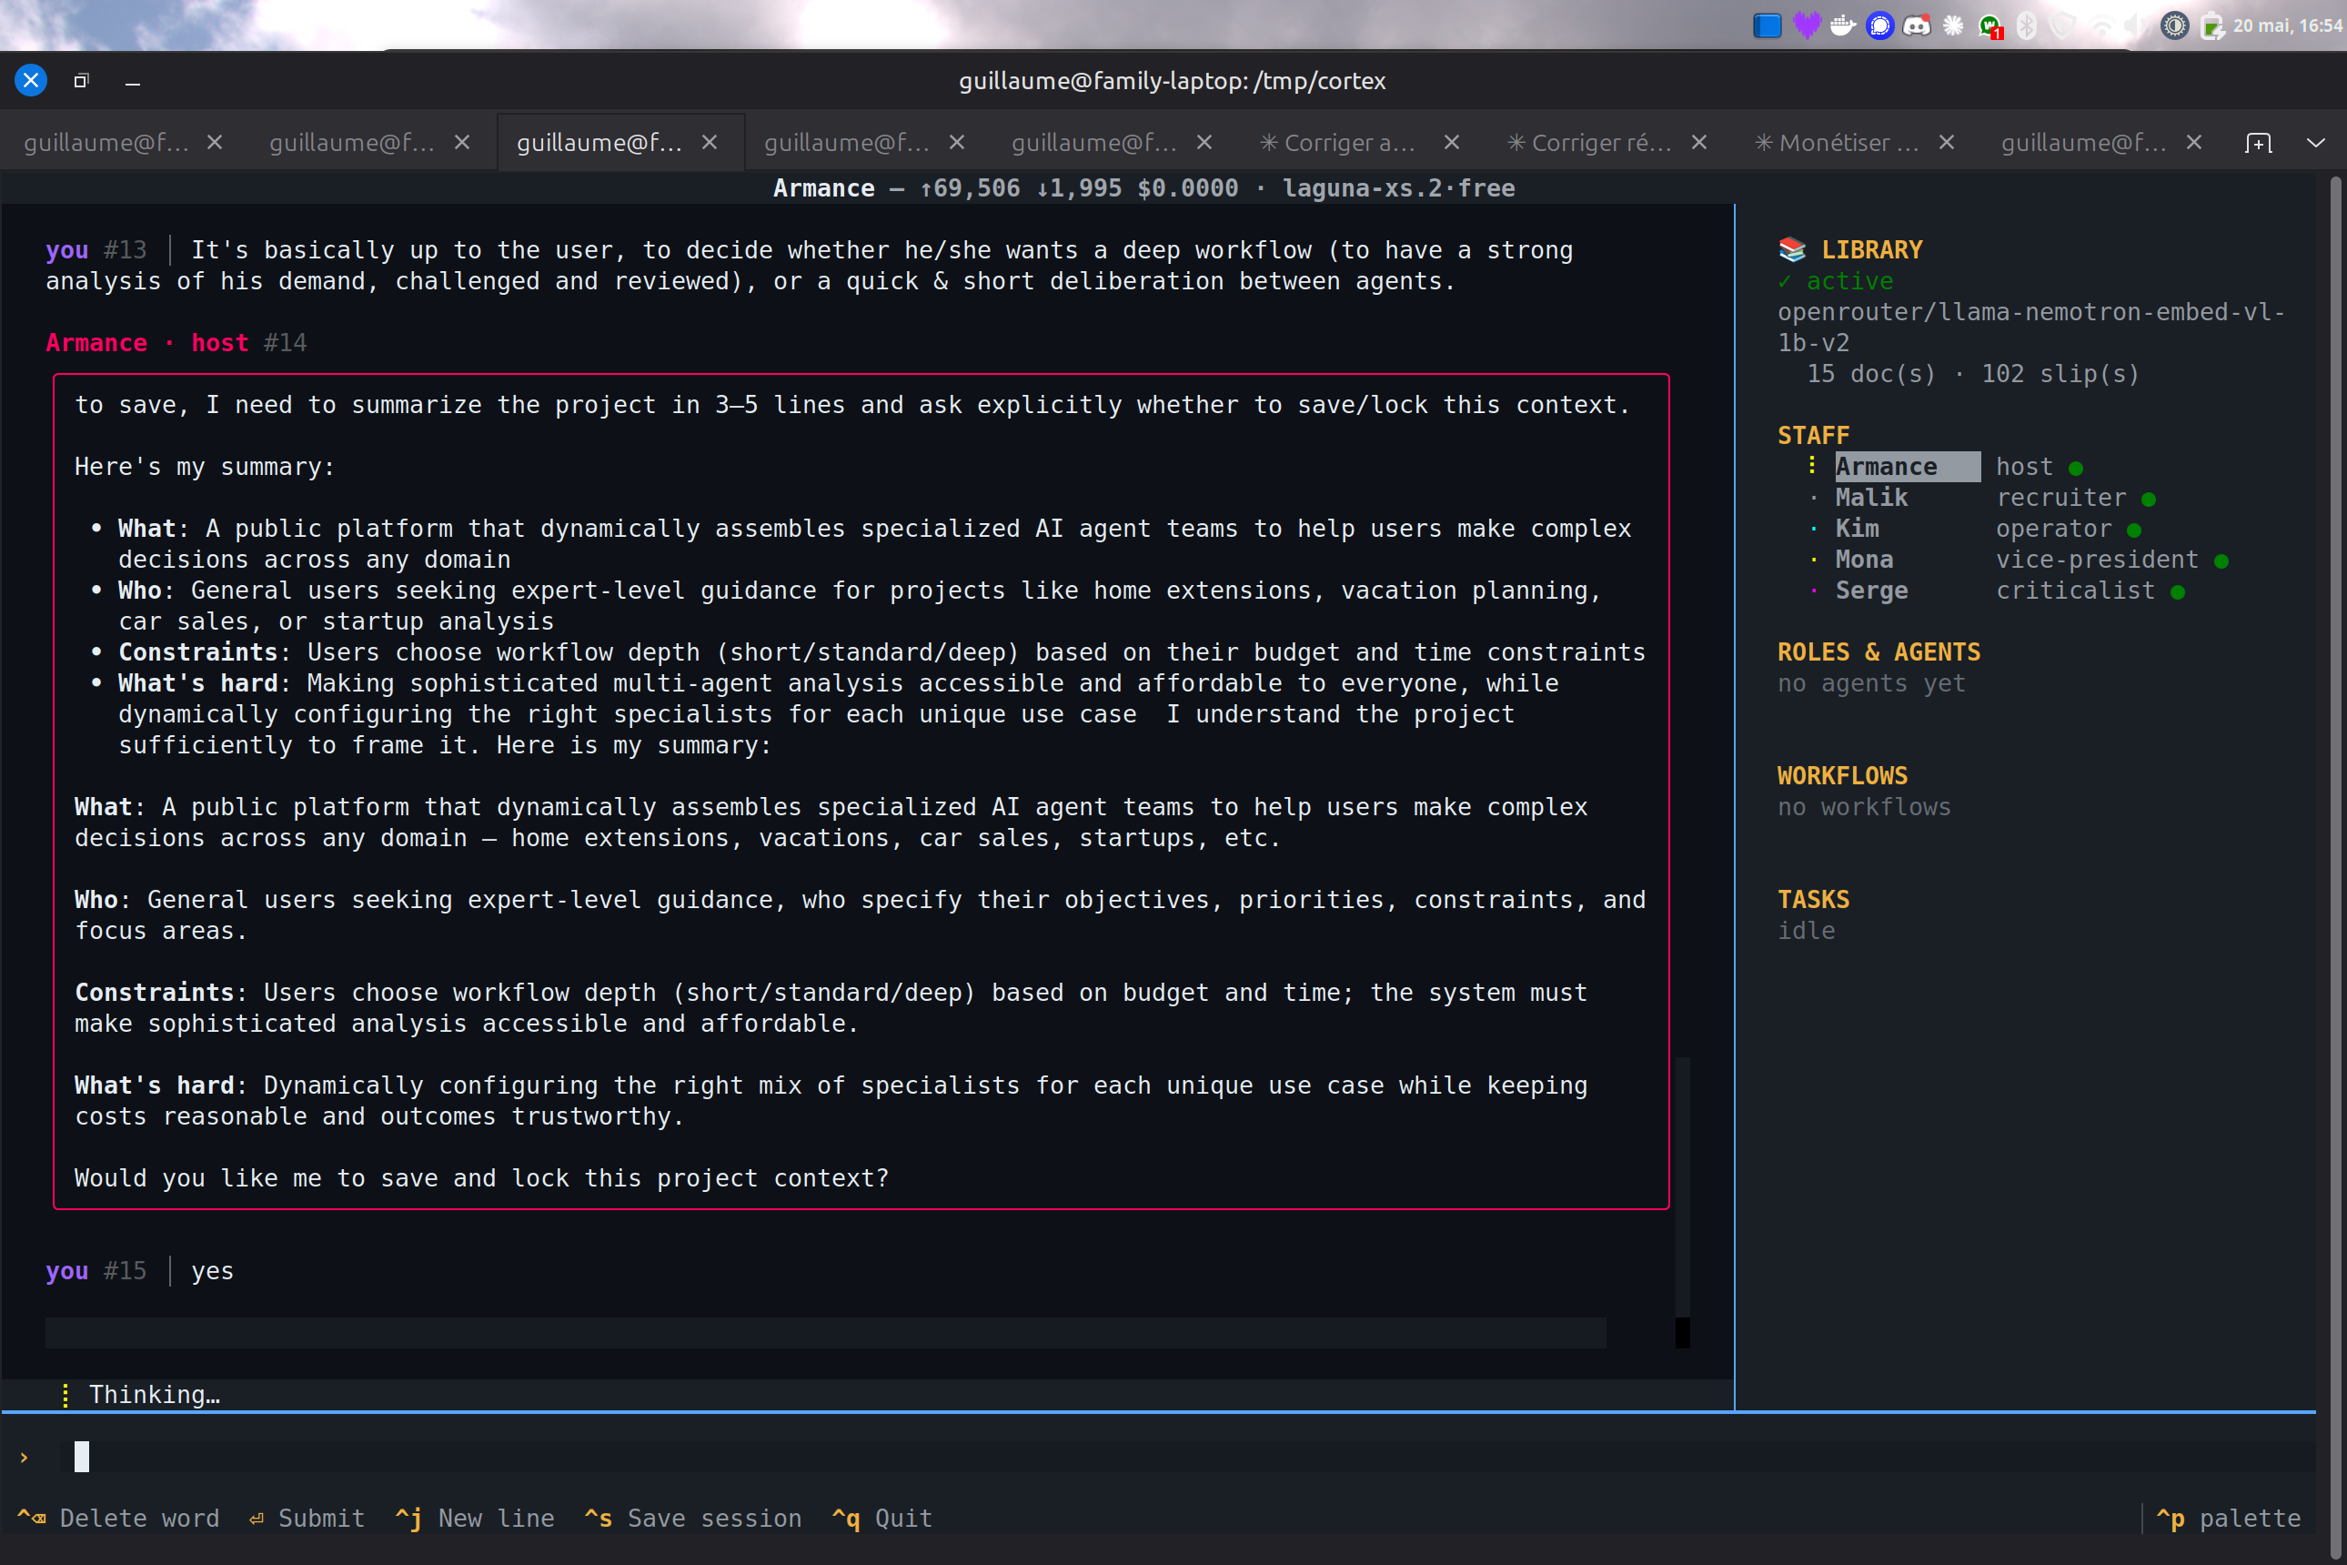The image size is (2347, 1565).
Task: Click the 'Armance · host #14' message header
Action: (176, 342)
